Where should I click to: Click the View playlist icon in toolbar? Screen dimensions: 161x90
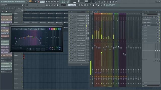tap(79, 5)
